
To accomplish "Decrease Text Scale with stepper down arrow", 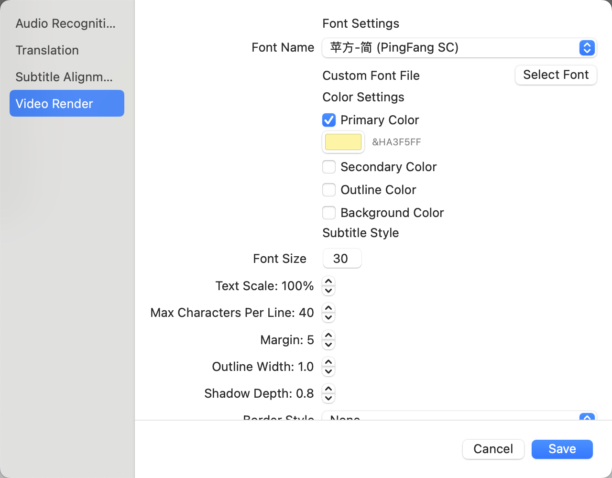I will pos(328,291).
